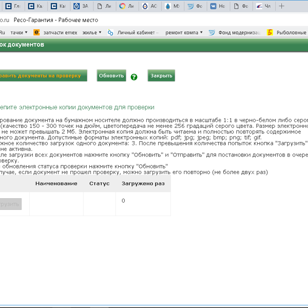Click the page title 'Ресо-Гарантия - Рабочее место'
Screen dimensions: 308x308
[x=56, y=20]
